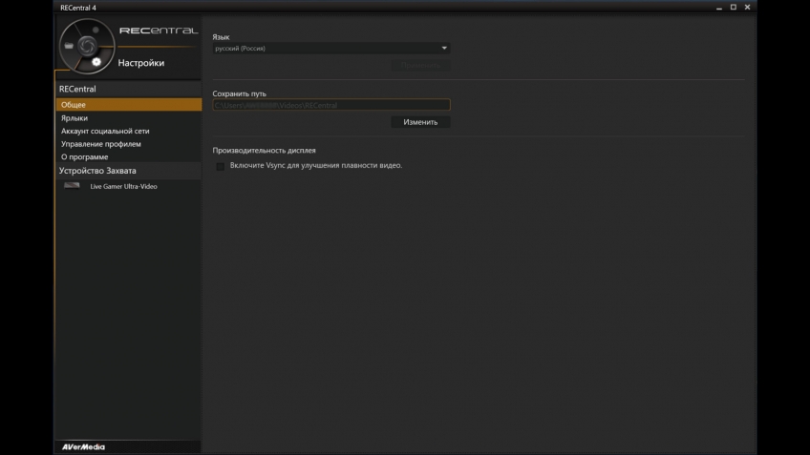Close the RECentral 4 window
This screenshot has height=455, width=810.
tap(747, 8)
